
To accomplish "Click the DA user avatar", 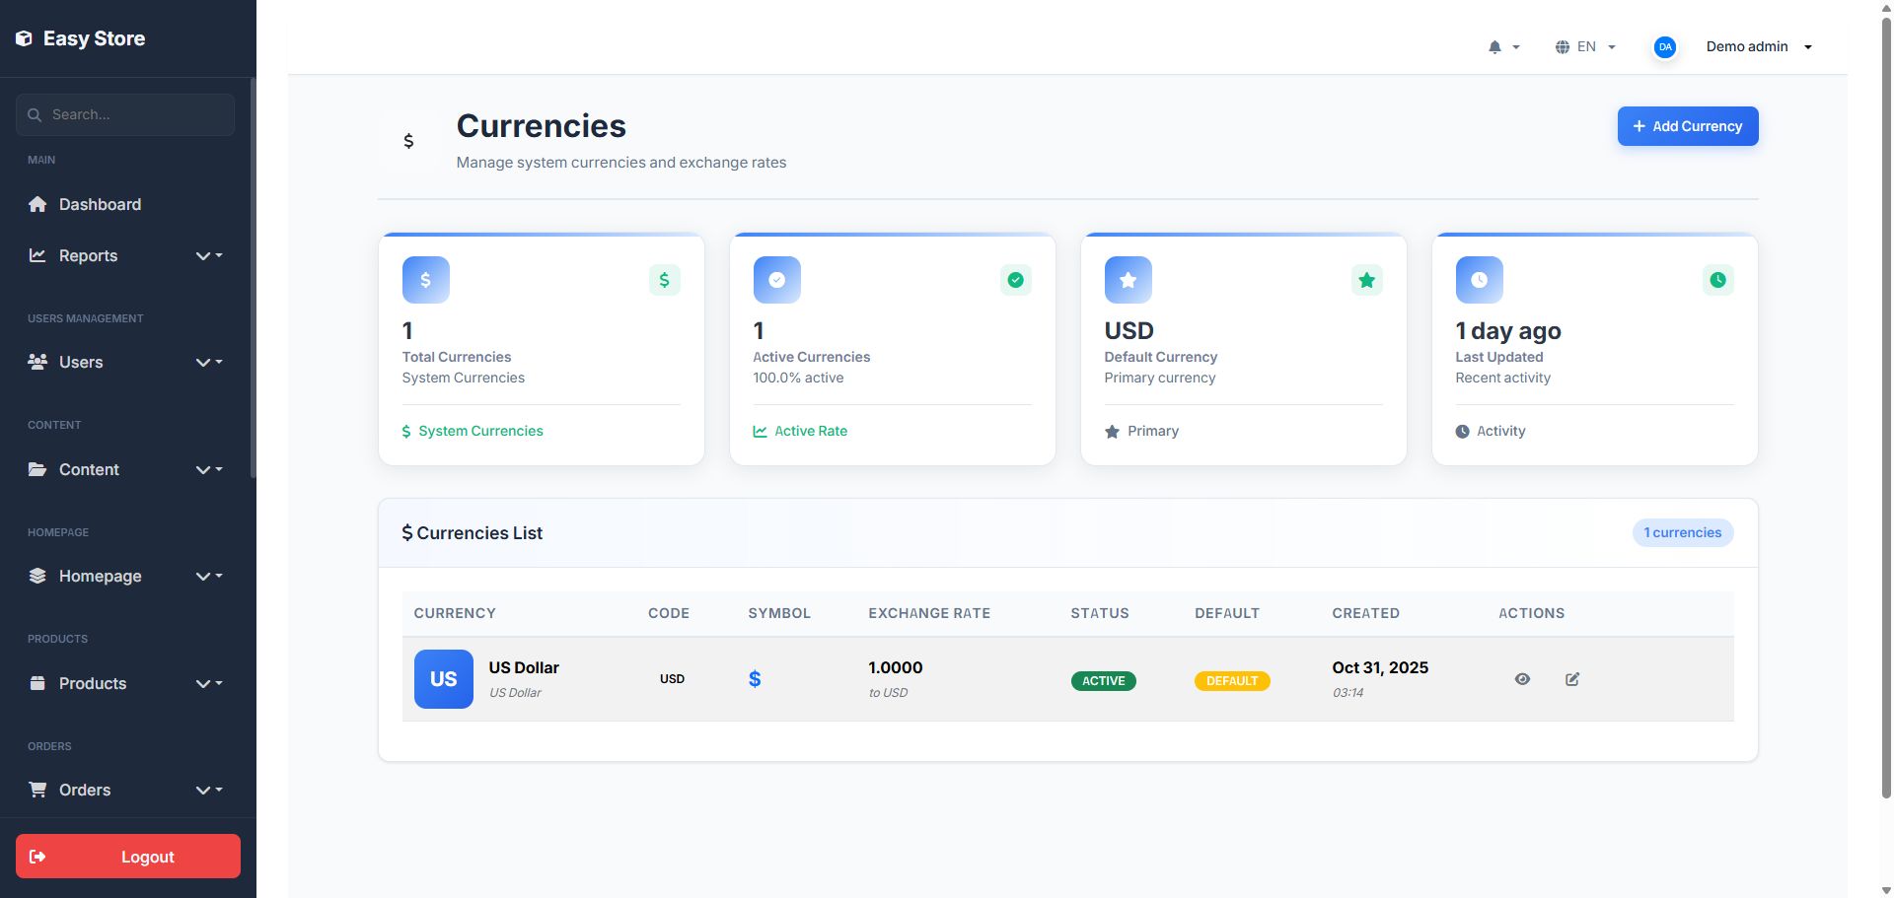I will (1665, 47).
